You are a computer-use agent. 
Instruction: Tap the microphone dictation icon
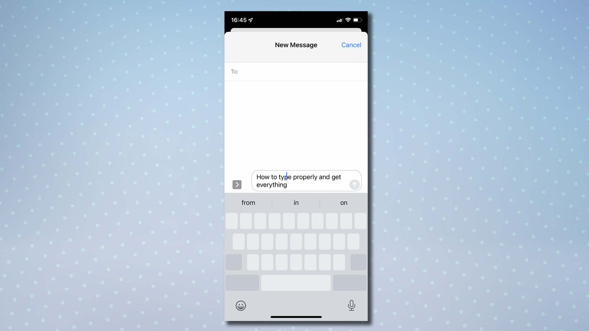tap(351, 305)
